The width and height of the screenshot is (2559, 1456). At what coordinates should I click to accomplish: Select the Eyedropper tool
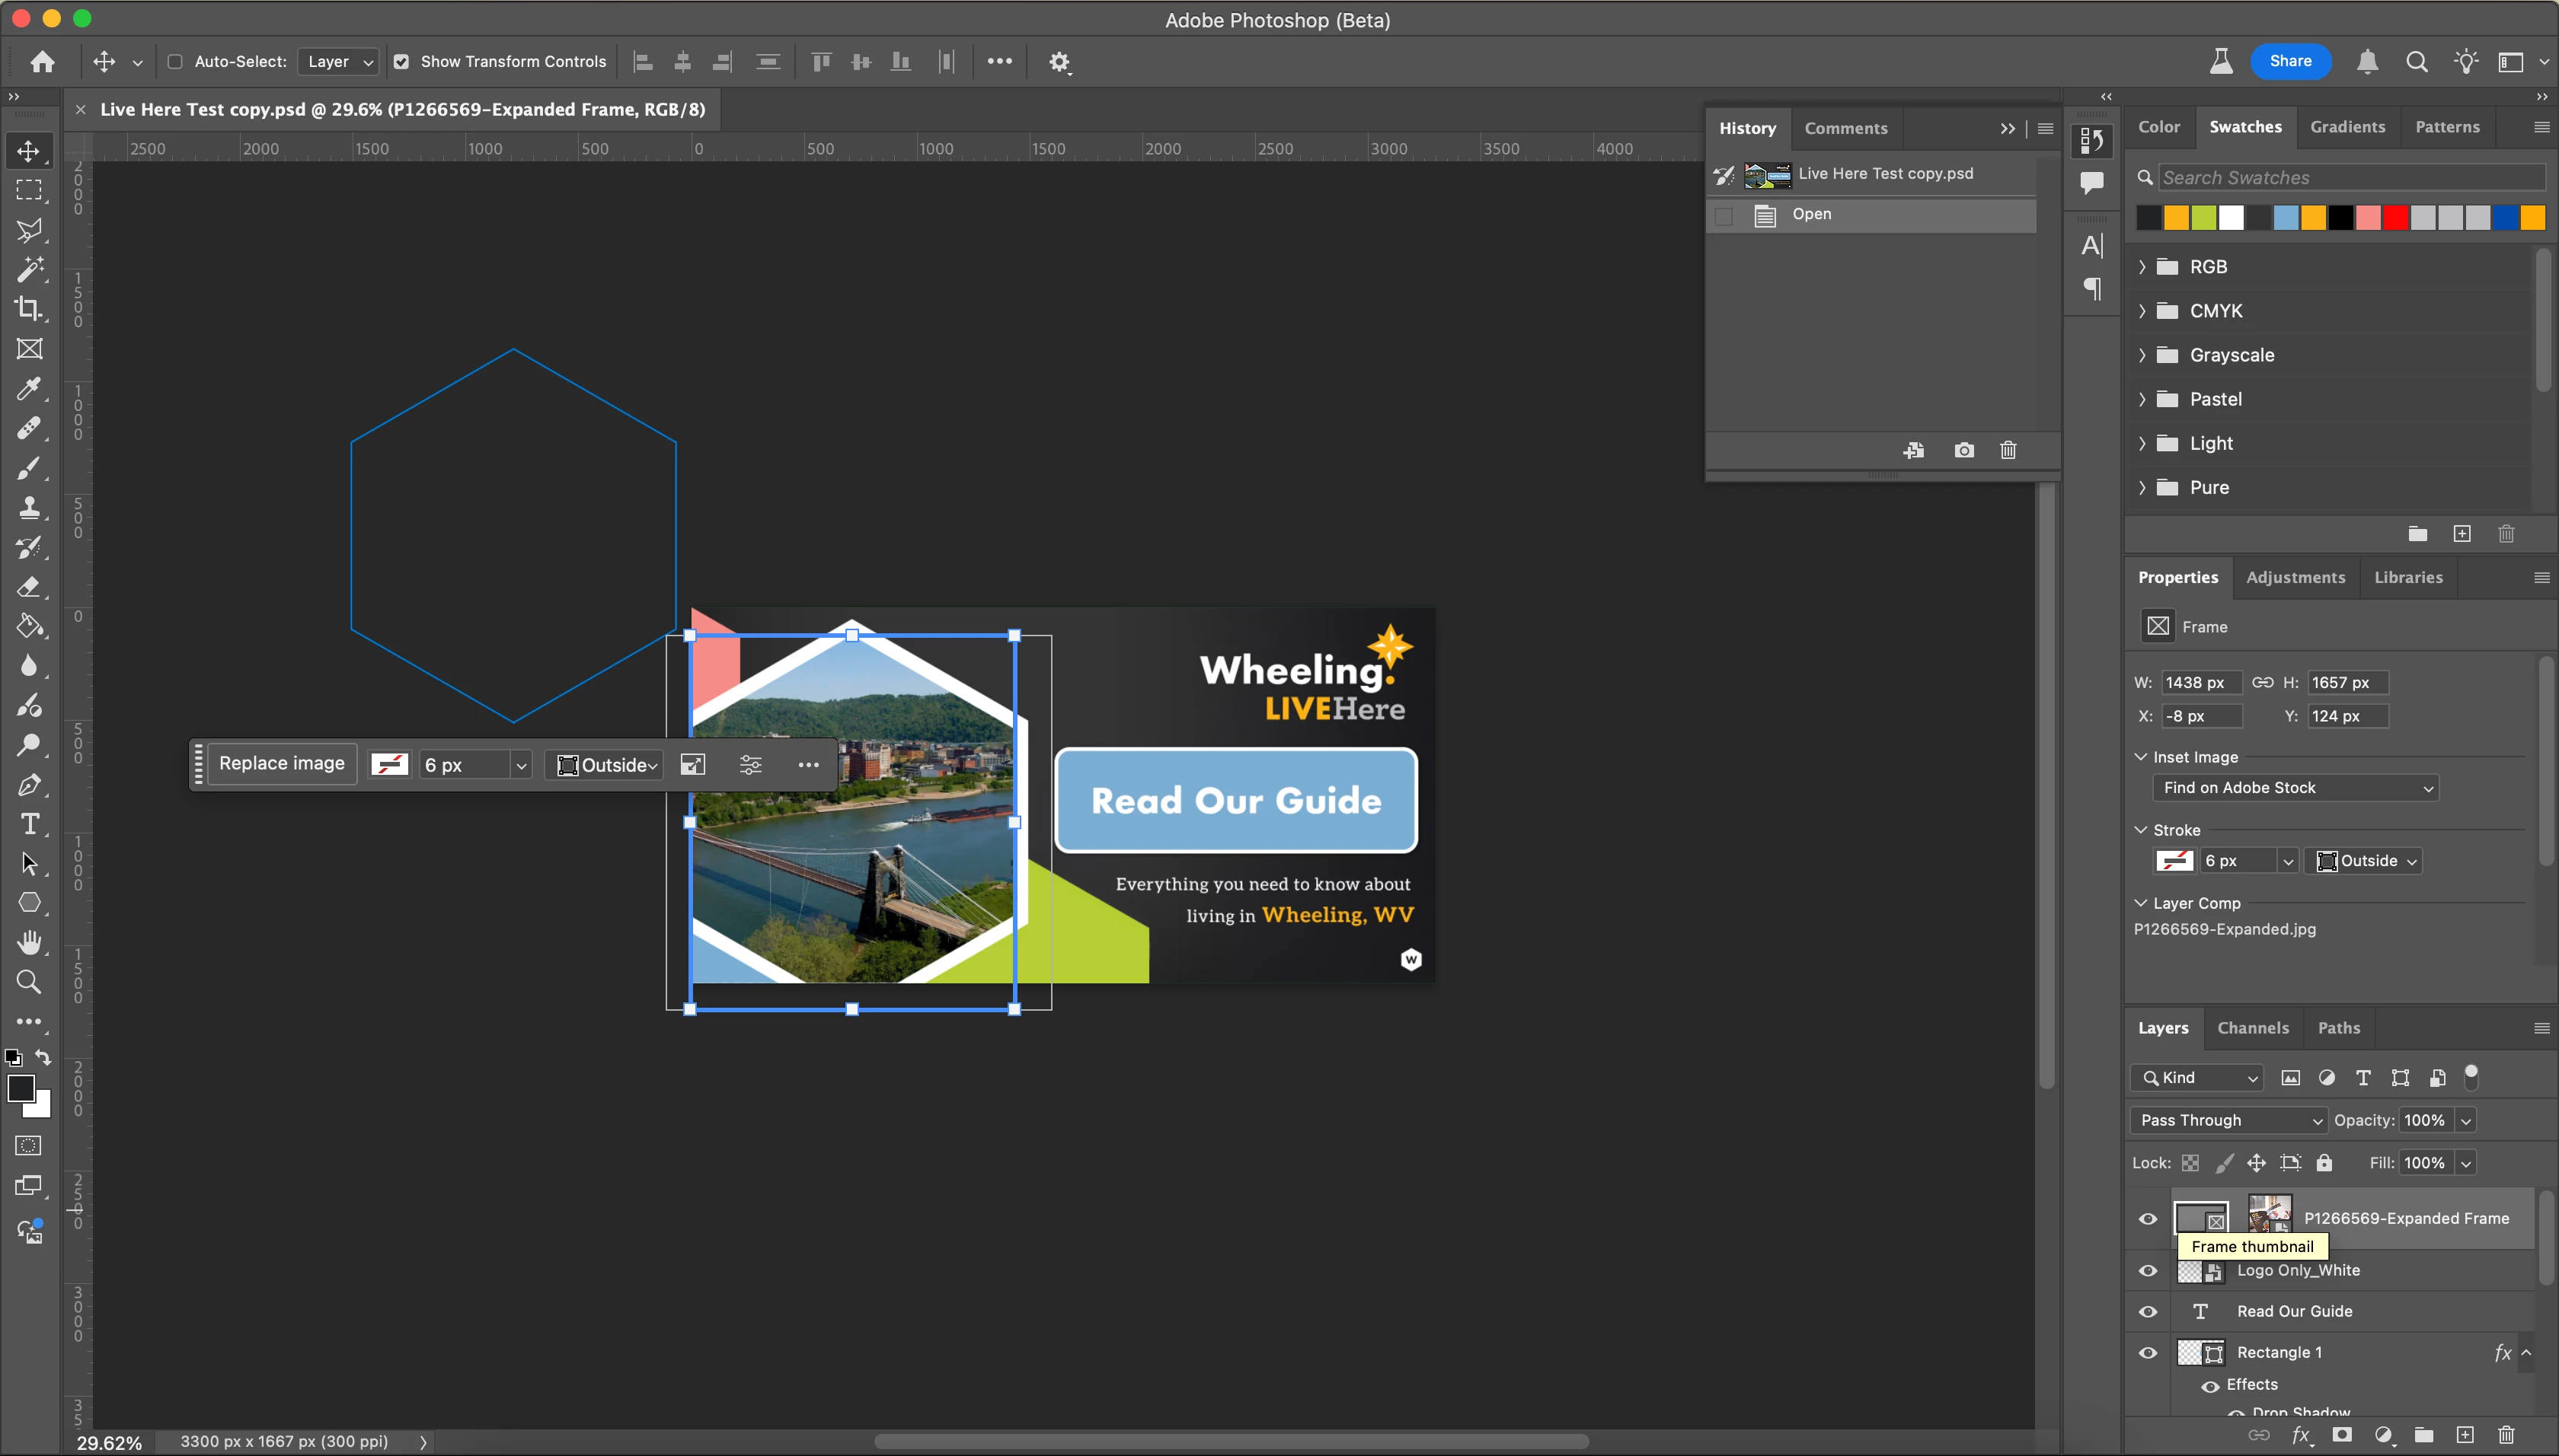coord(29,388)
